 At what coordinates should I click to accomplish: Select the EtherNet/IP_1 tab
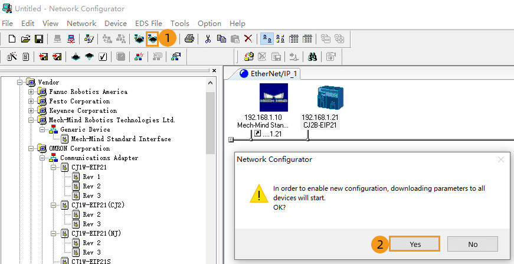click(x=268, y=73)
